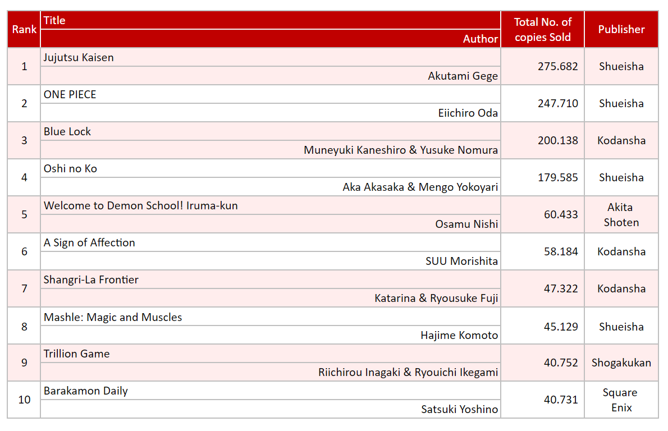Viewport: 668px width, 431px height.
Task: Click author Hajime Komoto
Action: point(459,336)
